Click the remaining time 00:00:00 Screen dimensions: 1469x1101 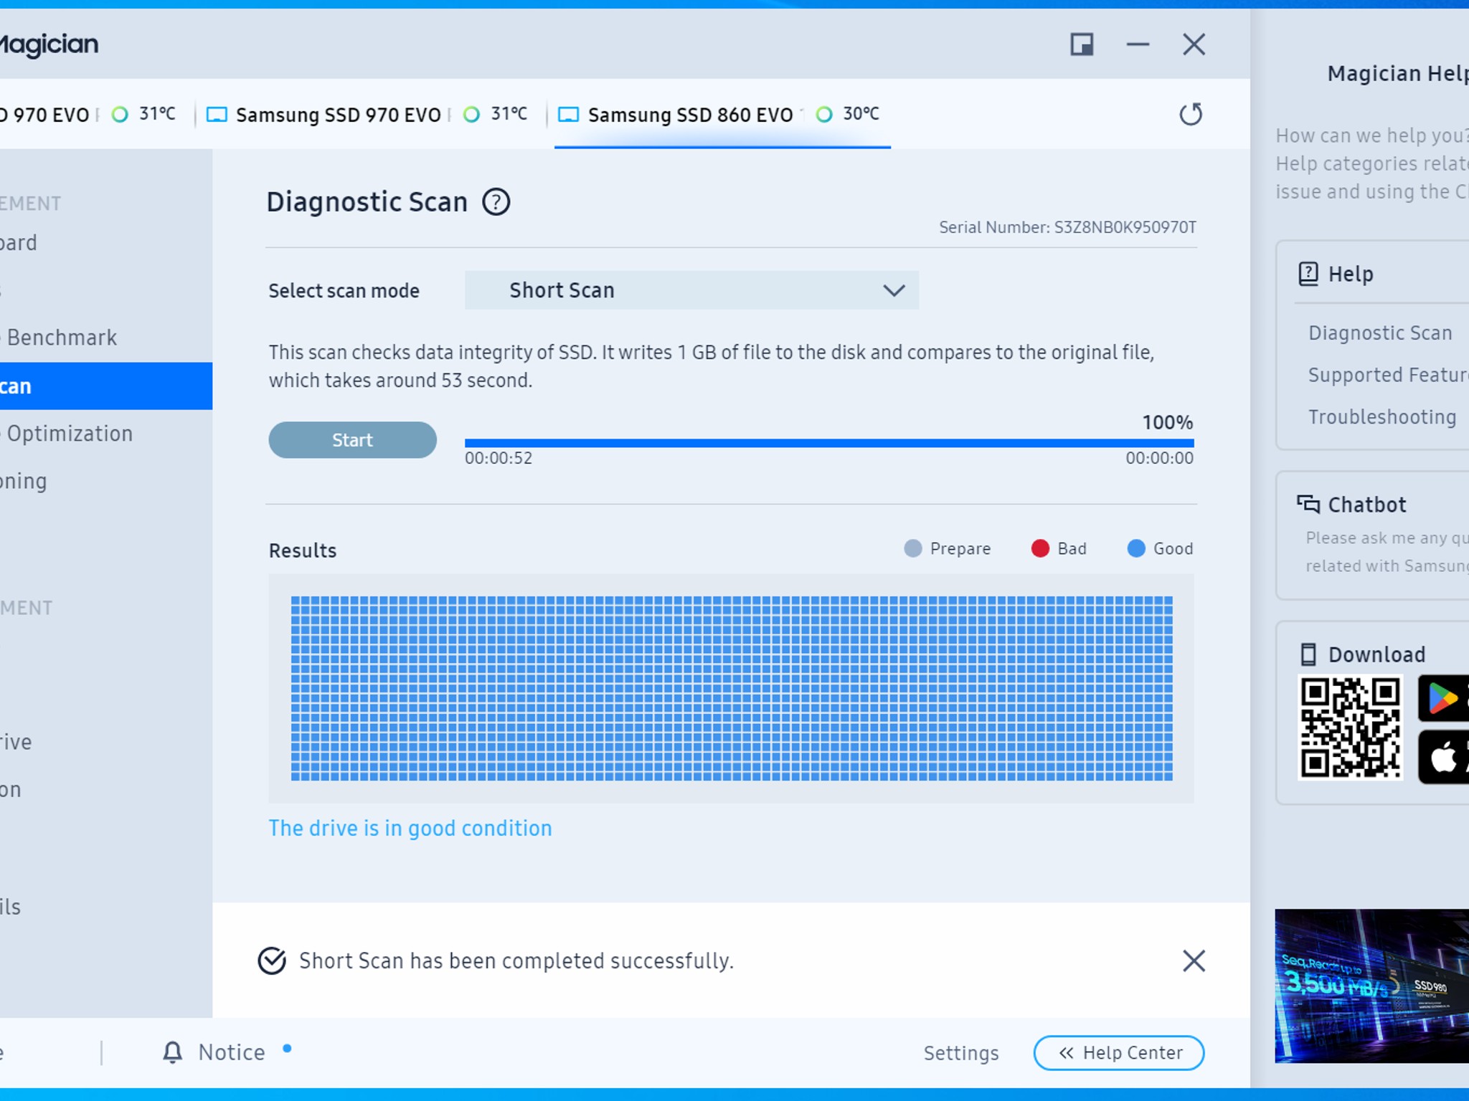click(1160, 459)
